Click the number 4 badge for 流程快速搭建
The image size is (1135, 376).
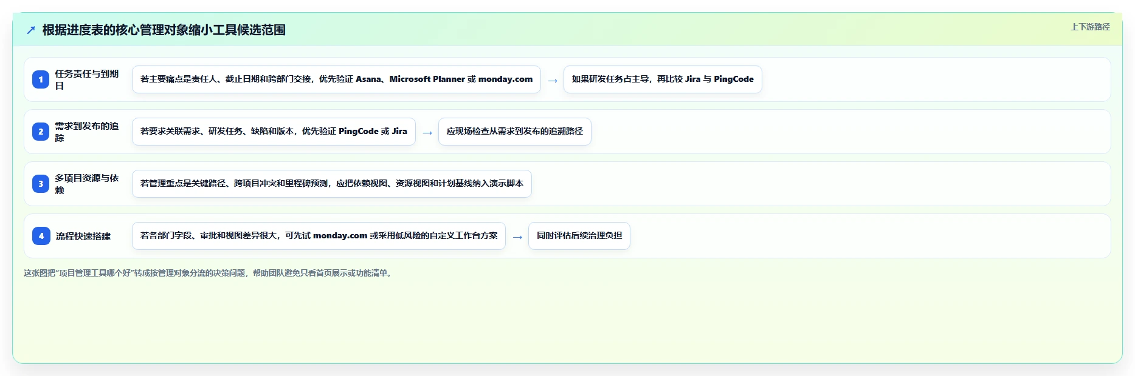point(41,236)
